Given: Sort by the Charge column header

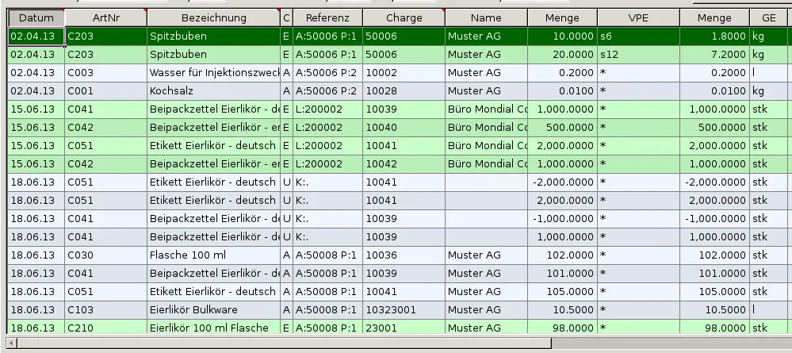Looking at the screenshot, I should tap(404, 18).
